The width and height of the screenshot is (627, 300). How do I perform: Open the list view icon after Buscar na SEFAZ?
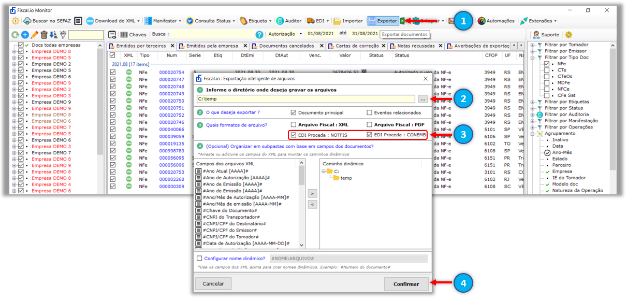78,21
